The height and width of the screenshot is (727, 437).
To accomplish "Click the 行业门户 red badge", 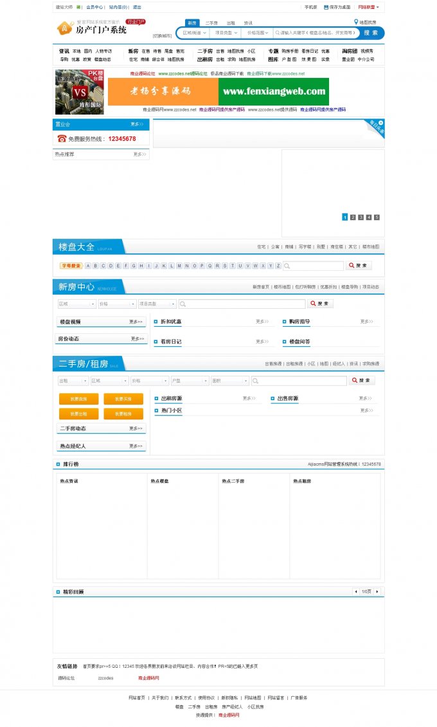I will (136, 22).
